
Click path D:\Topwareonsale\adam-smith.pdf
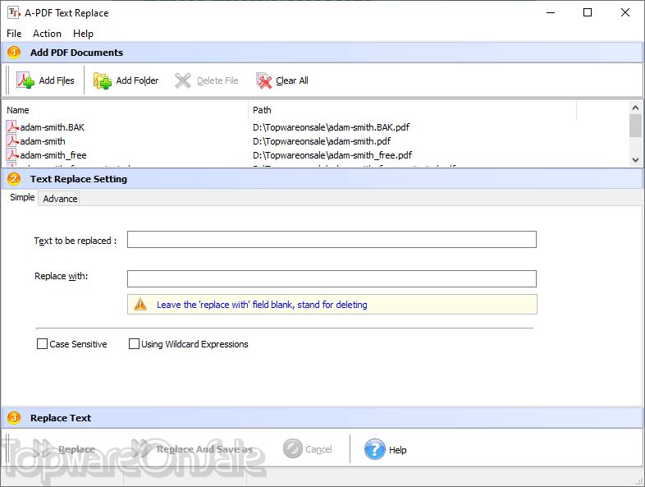pyautogui.click(x=321, y=141)
